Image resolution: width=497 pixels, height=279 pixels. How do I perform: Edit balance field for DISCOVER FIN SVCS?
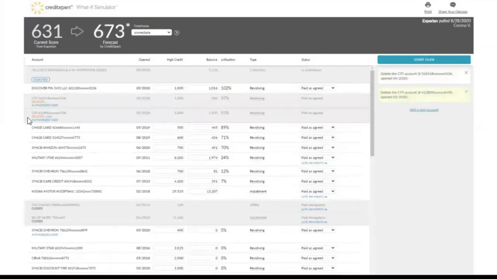(203, 88)
